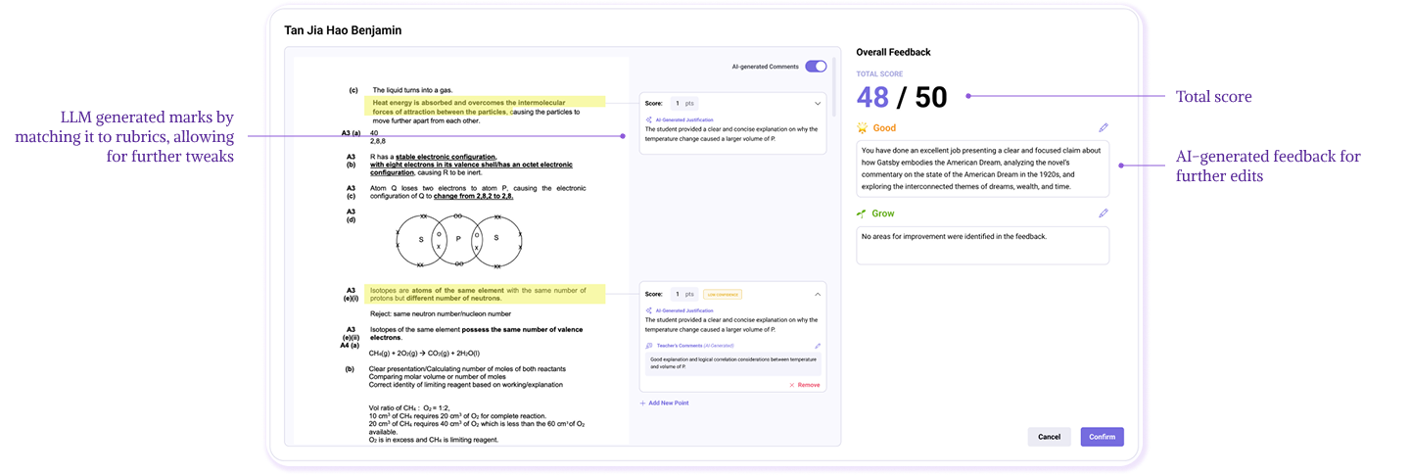
Task: Click the AI sparkle icon in first score card
Action: click(649, 119)
